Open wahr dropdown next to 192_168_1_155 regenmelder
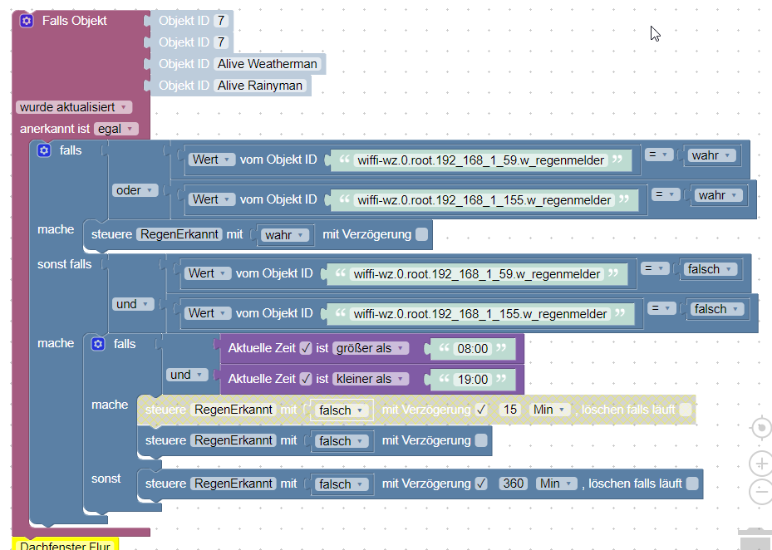The height and width of the screenshot is (550, 772). click(717, 195)
